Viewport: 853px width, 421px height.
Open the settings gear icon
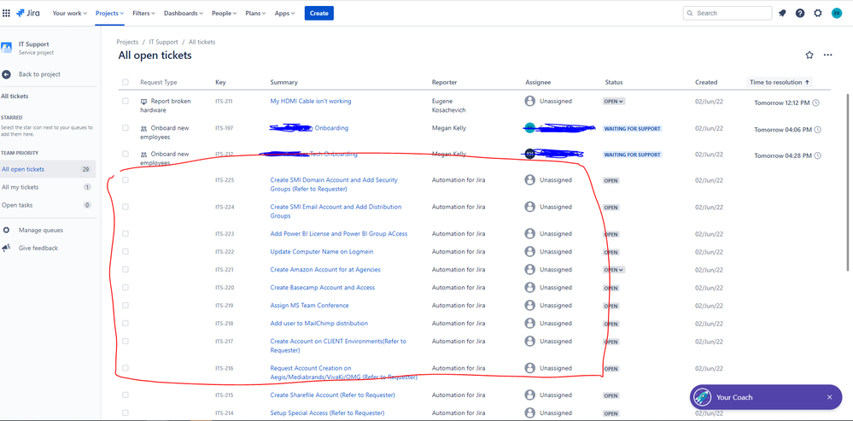(818, 13)
